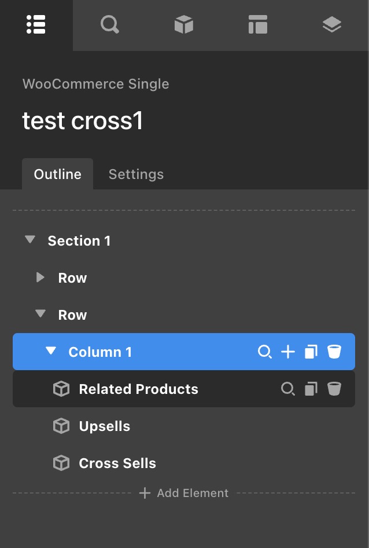Collapse the Column 1 disclosure triangle
The height and width of the screenshot is (548, 369).
pyautogui.click(x=51, y=351)
